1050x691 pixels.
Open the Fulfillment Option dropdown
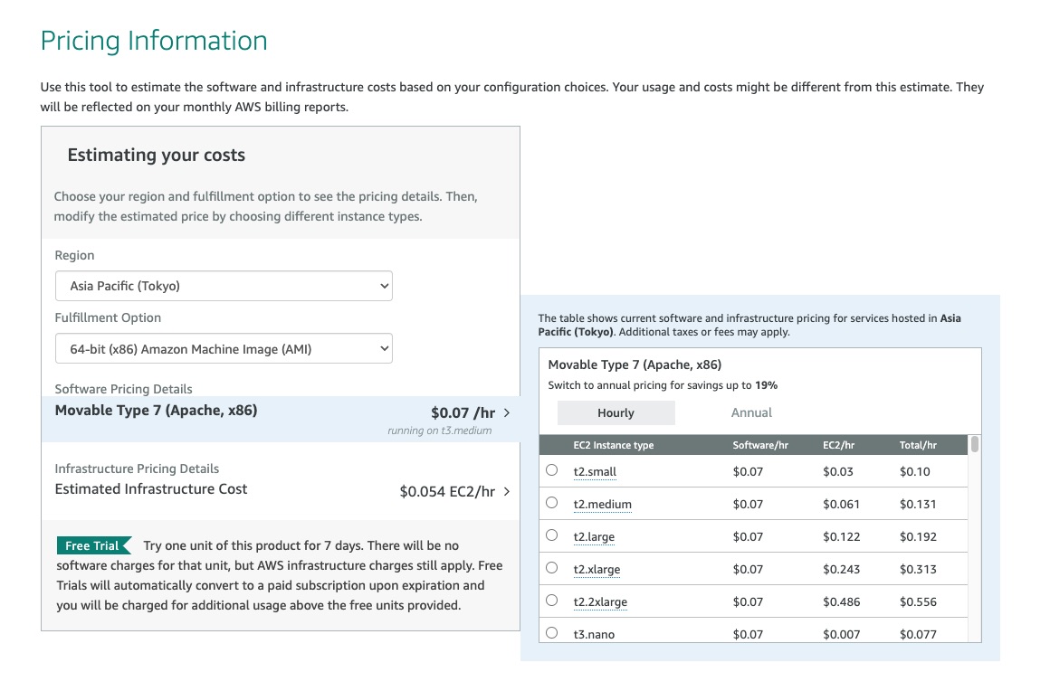tap(224, 348)
